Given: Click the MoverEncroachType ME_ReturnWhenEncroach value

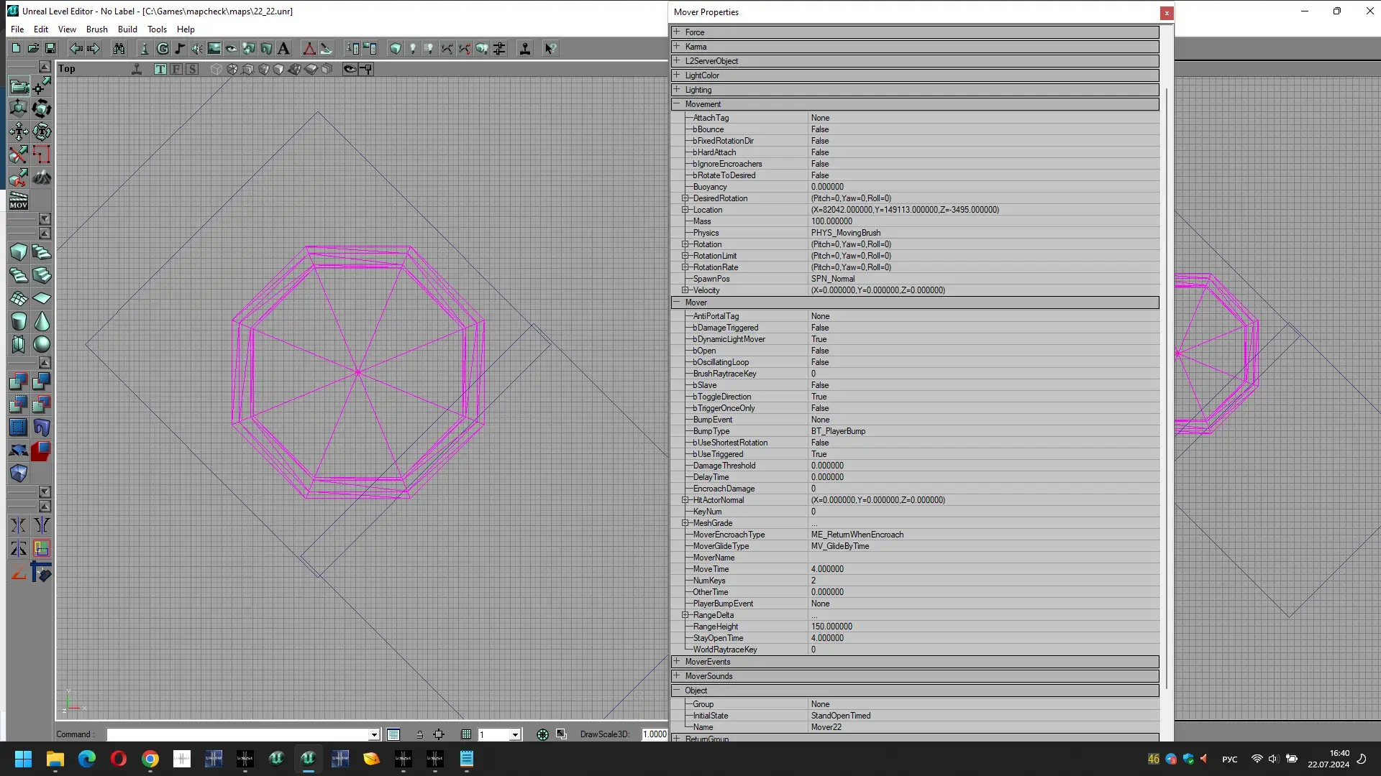Looking at the screenshot, I should point(857,535).
